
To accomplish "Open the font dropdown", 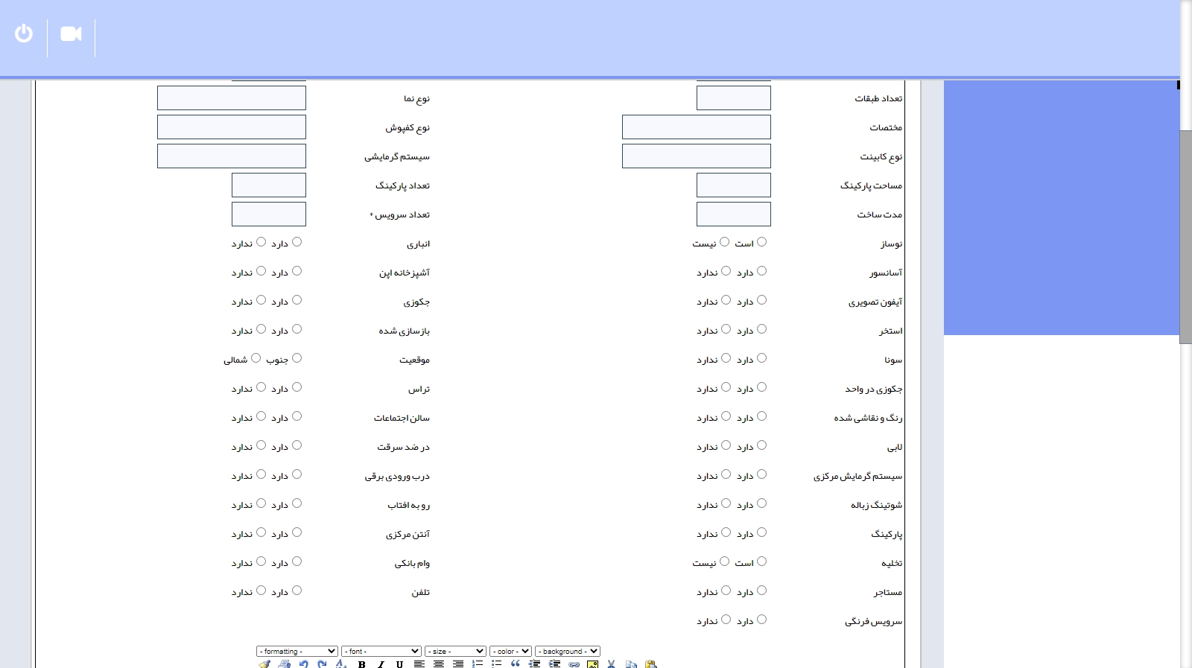I will tap(381, 652).
